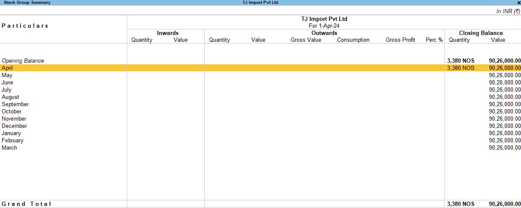Click the Consumption column header

tap(353, 40)
